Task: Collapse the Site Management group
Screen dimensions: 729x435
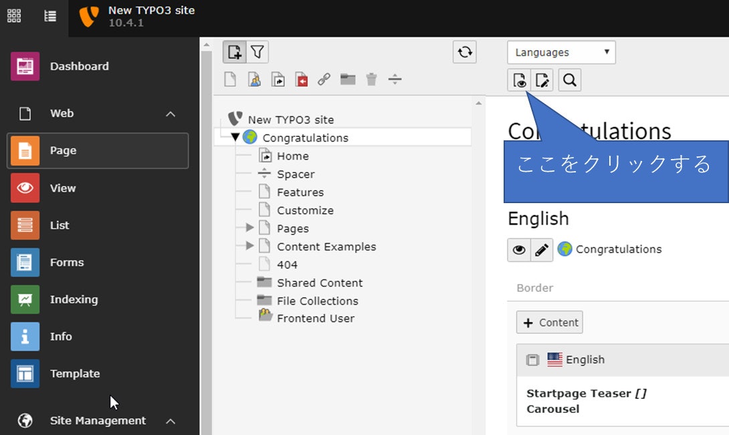Action: click(x=171, y=421)
